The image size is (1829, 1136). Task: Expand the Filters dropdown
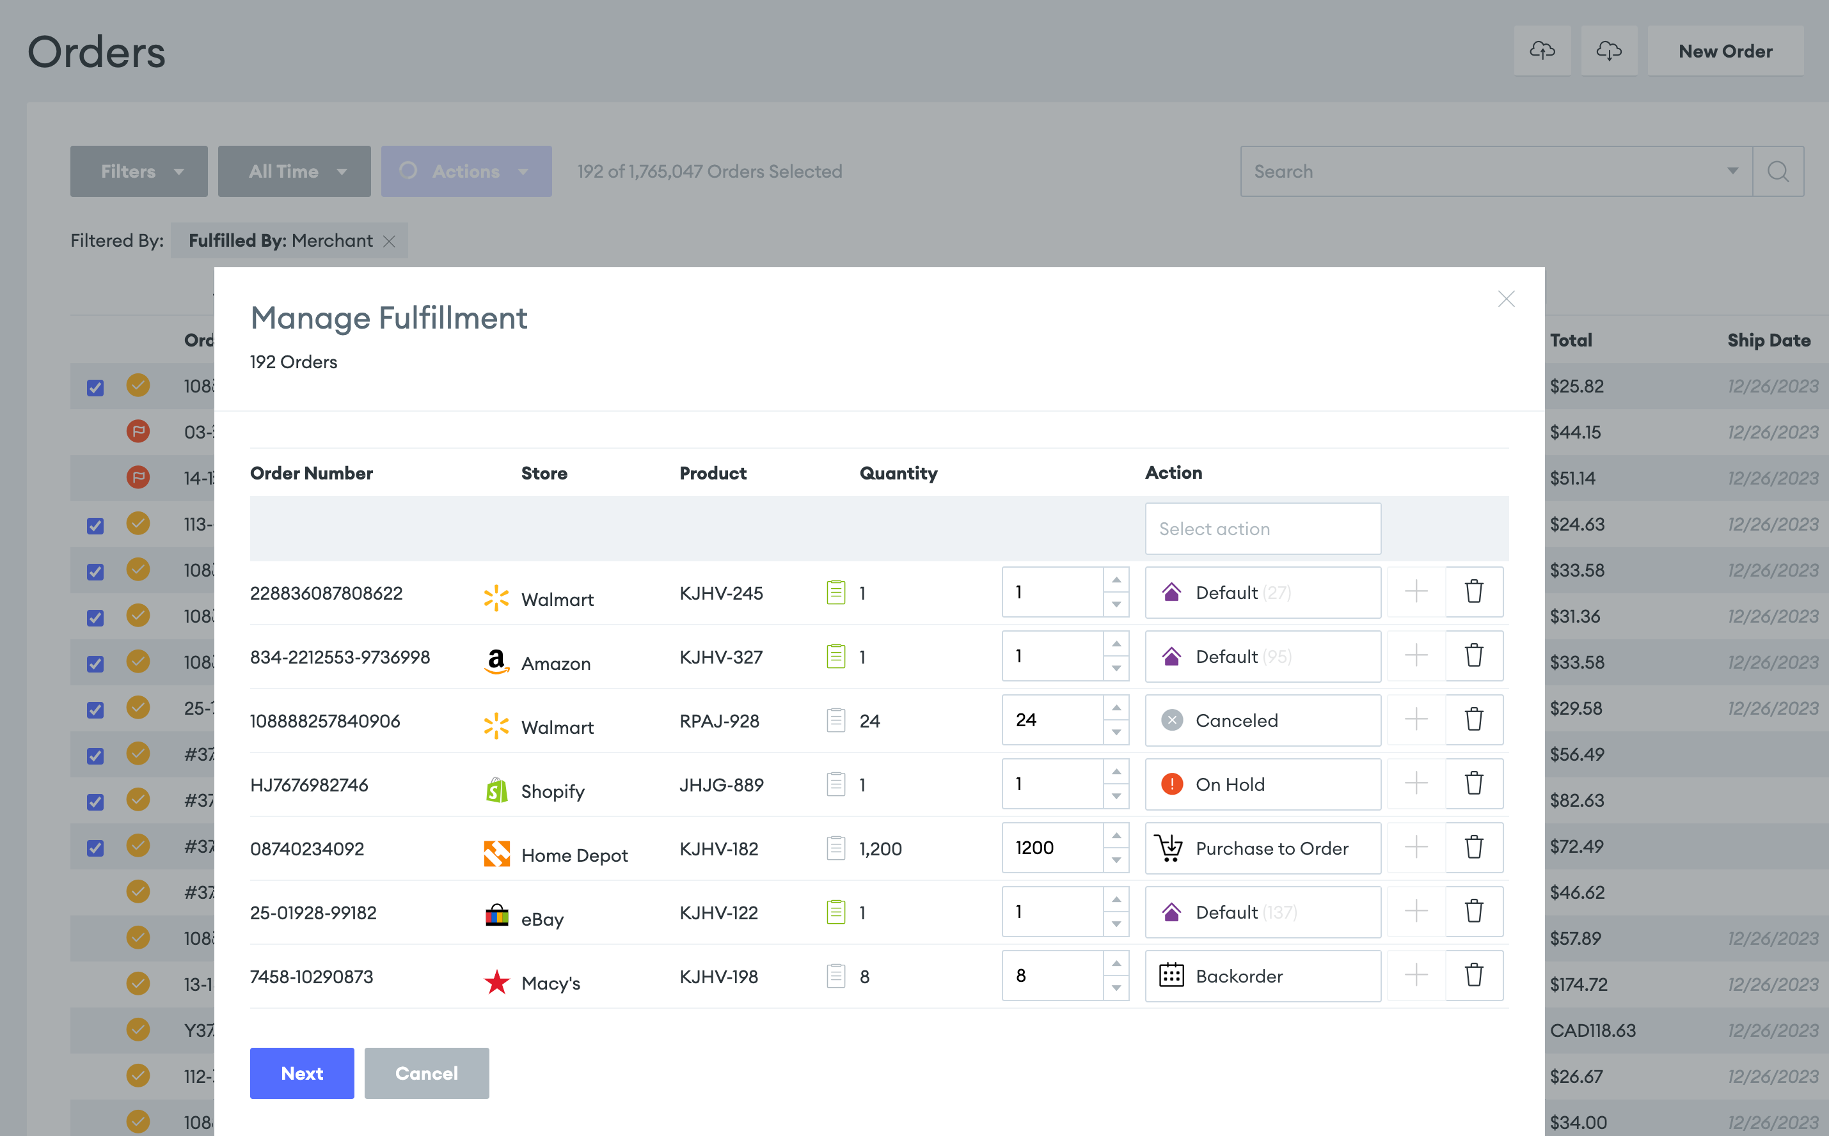point(138,171)
